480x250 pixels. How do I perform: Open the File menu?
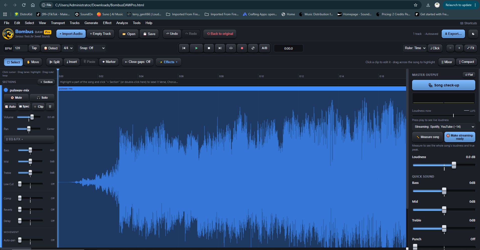click(7, 23)
